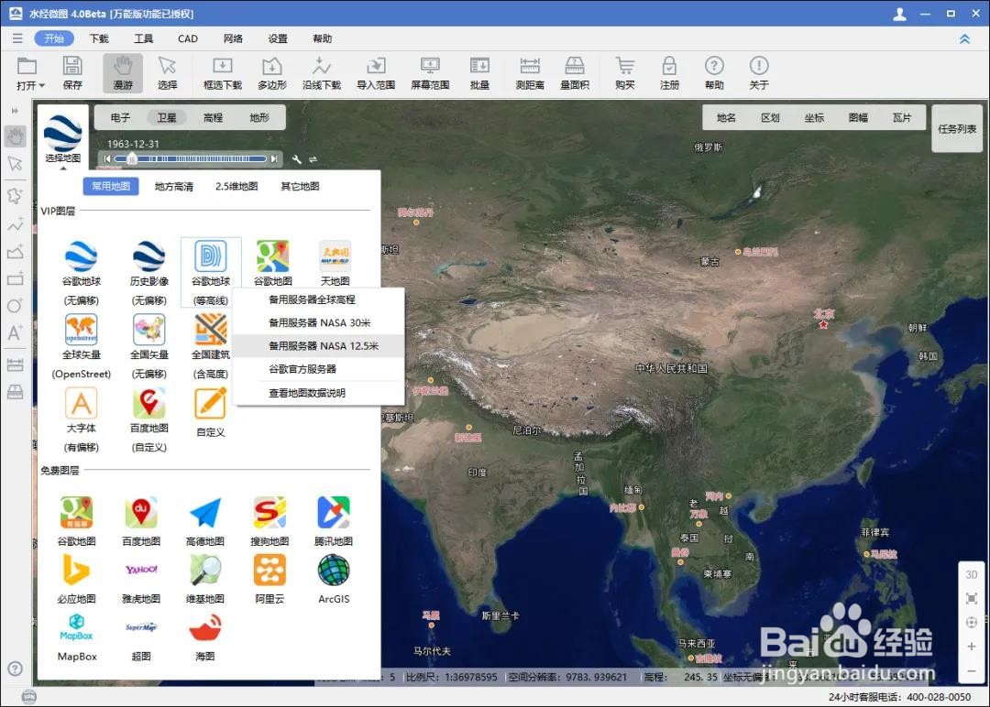Click the 保存 (Save) disk icon

coord(72,66)
